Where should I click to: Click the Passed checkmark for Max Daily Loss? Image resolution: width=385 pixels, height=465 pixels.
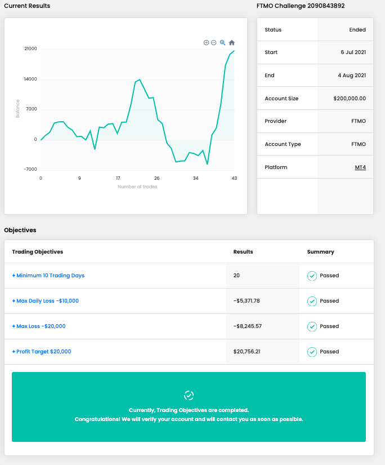click(312, 301)
